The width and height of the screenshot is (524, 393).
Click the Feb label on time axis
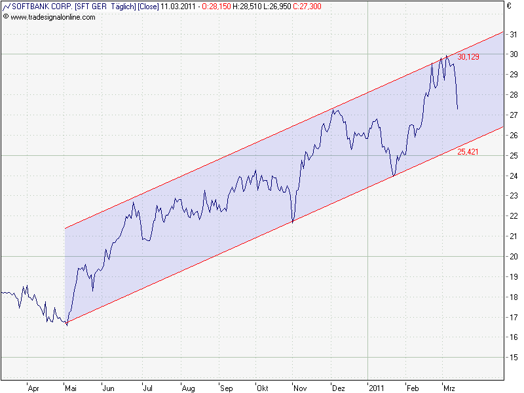click(413, 388)
